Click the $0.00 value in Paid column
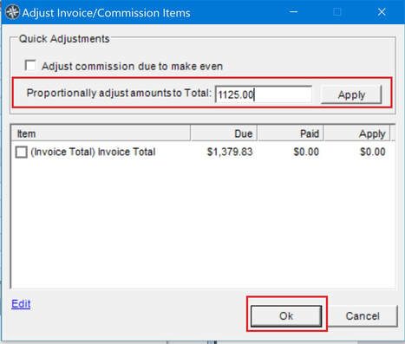The height and width of the screenshot is (344, 405). click(306, 152)
